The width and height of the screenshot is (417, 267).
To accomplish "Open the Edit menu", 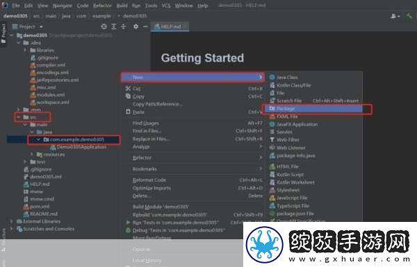I will pos(28,6).
